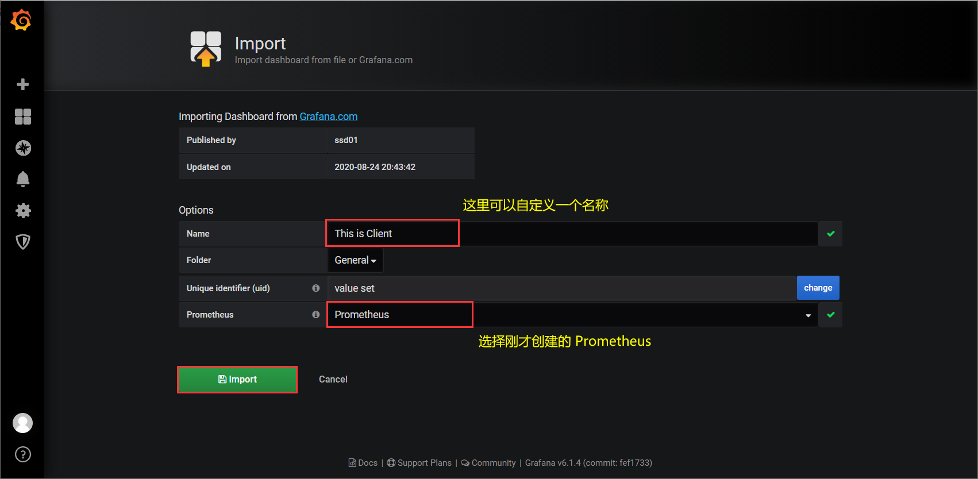Click the uid value set field

click(562, 288)
